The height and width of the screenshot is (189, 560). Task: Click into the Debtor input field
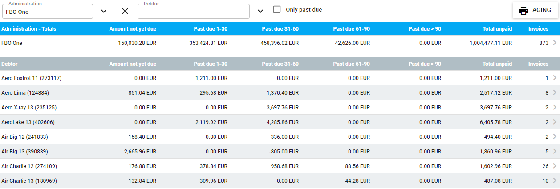[x=193, y=12]
